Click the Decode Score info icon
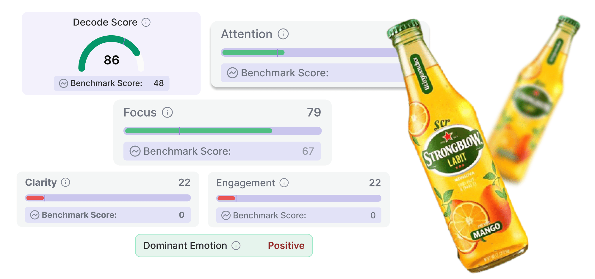Image resolution: width=595 pixels, height=279 pixels. coord(145,22)
